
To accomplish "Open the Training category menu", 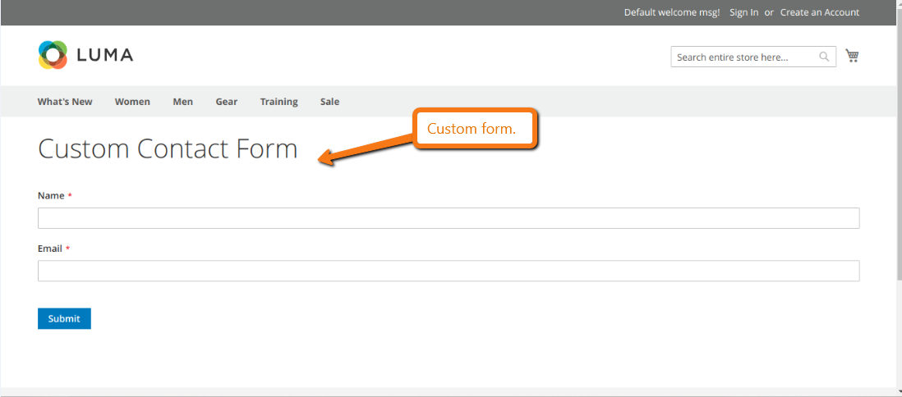I will (x=279, y=102).
